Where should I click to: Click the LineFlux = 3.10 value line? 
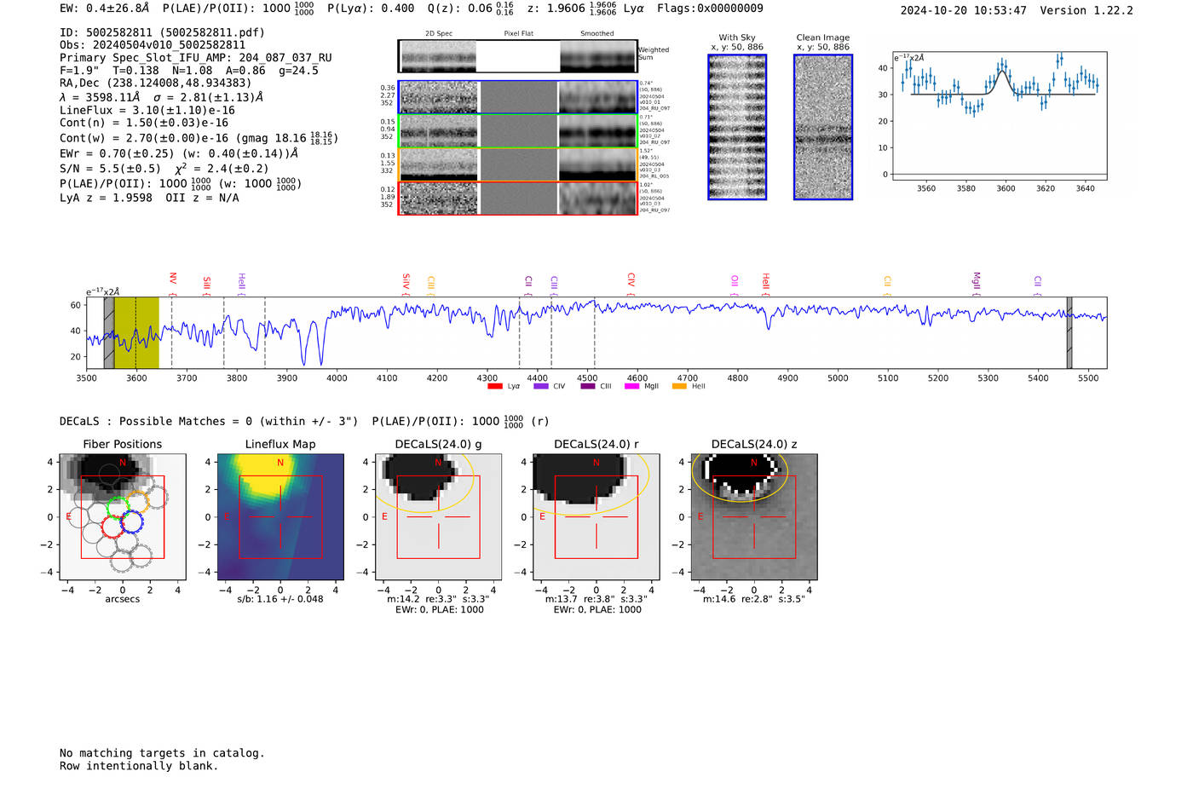147,110
